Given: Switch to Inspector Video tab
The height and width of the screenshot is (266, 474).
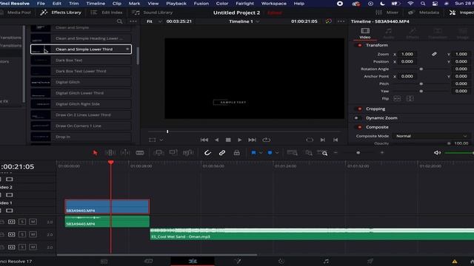Looking at the screenshot, I should tap(365, 33).
